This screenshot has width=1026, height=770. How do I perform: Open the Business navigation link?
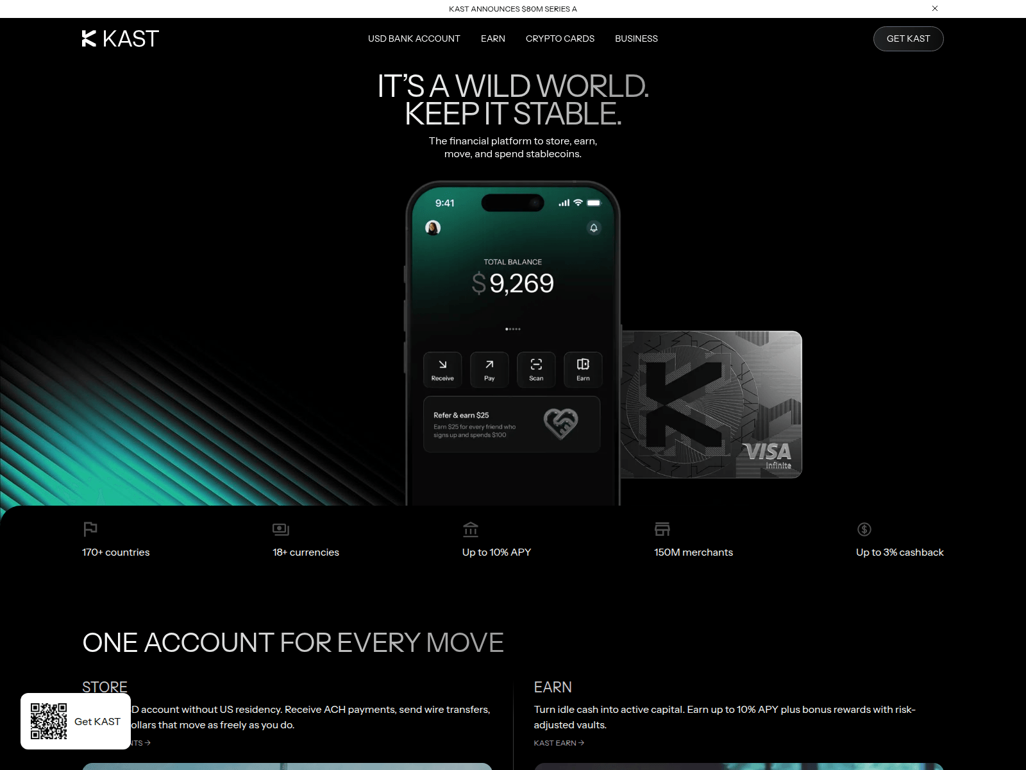[636, 38]
